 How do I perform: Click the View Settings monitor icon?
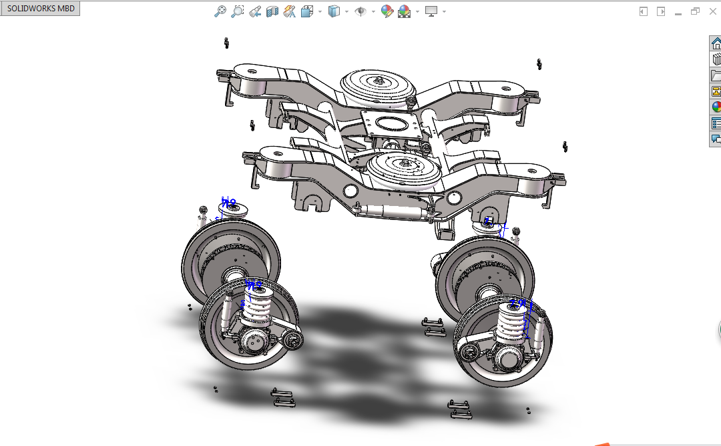tap(431, 11)
